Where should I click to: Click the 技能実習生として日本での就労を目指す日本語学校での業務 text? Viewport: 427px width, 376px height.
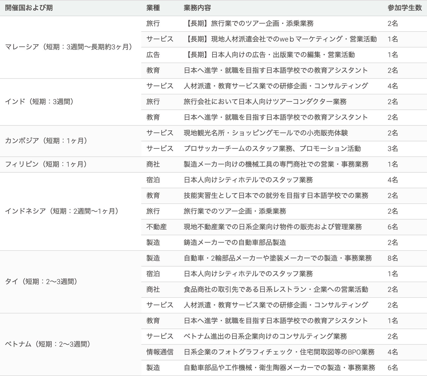click(276, 196)
